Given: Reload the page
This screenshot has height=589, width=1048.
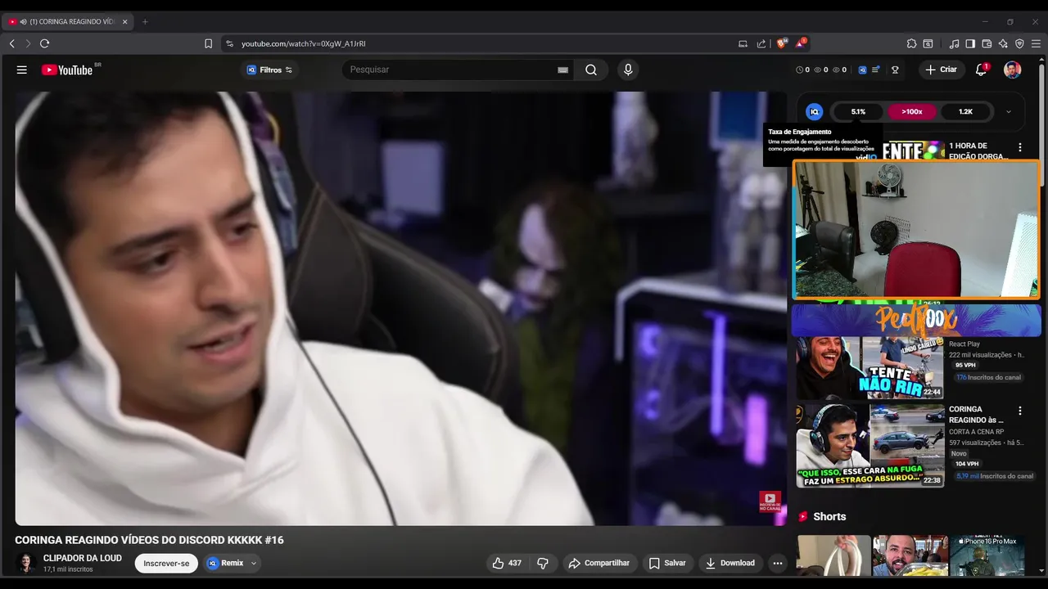Looking at the screenshot, I should [x=44, y=43].
